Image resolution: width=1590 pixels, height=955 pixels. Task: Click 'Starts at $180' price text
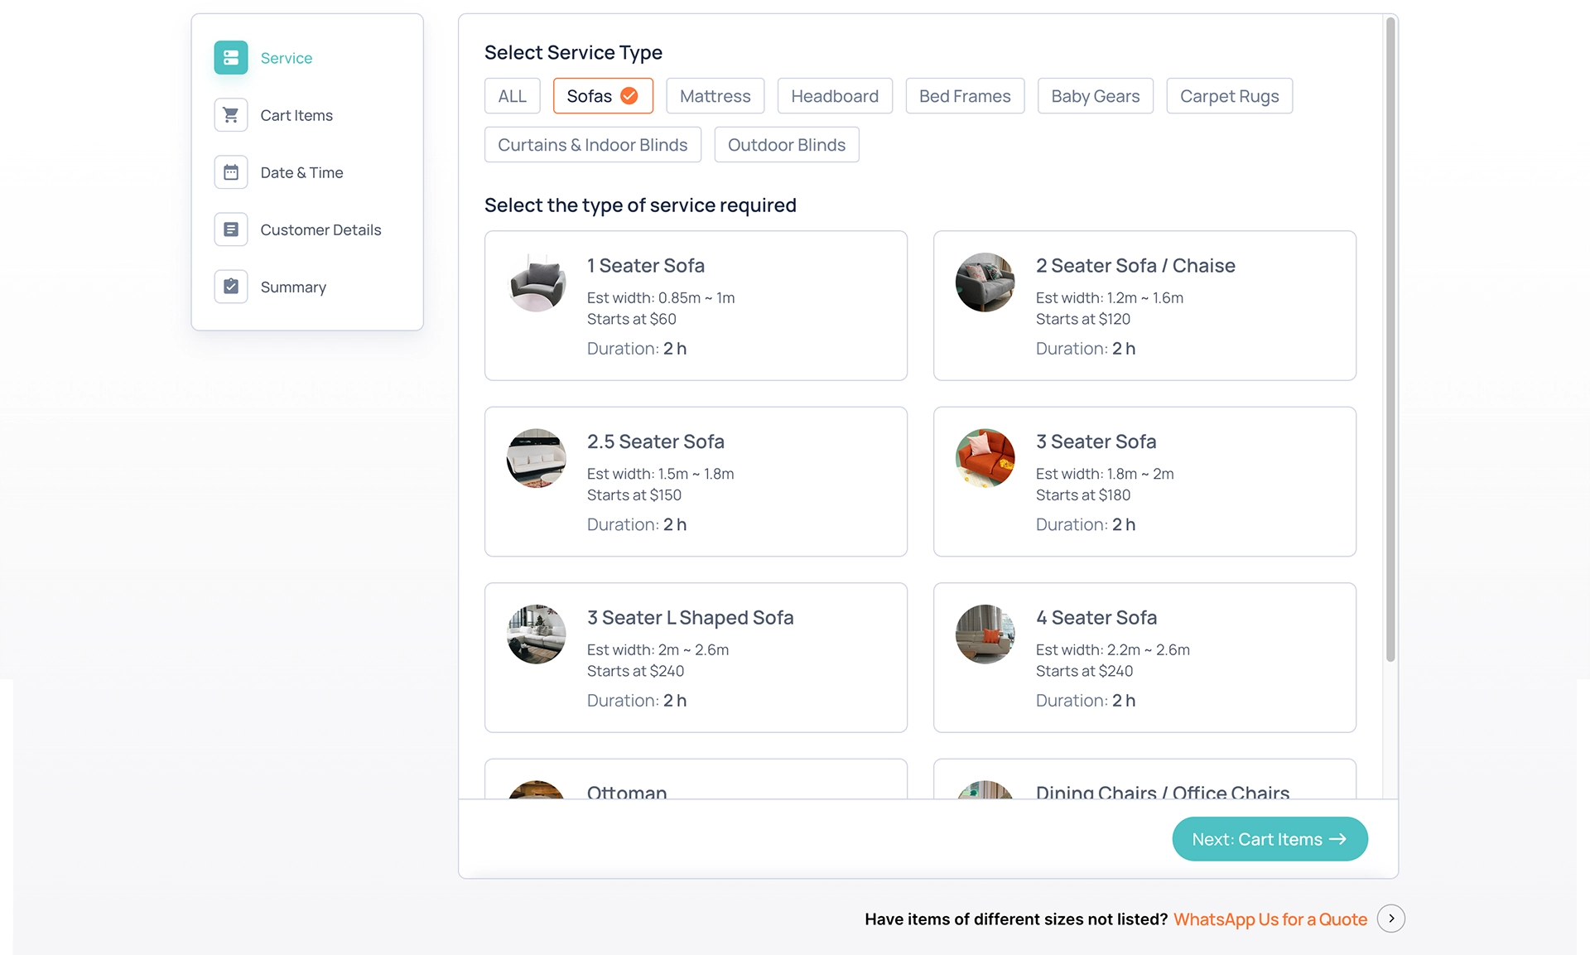pyautogui.click(x=1083, y=495)
